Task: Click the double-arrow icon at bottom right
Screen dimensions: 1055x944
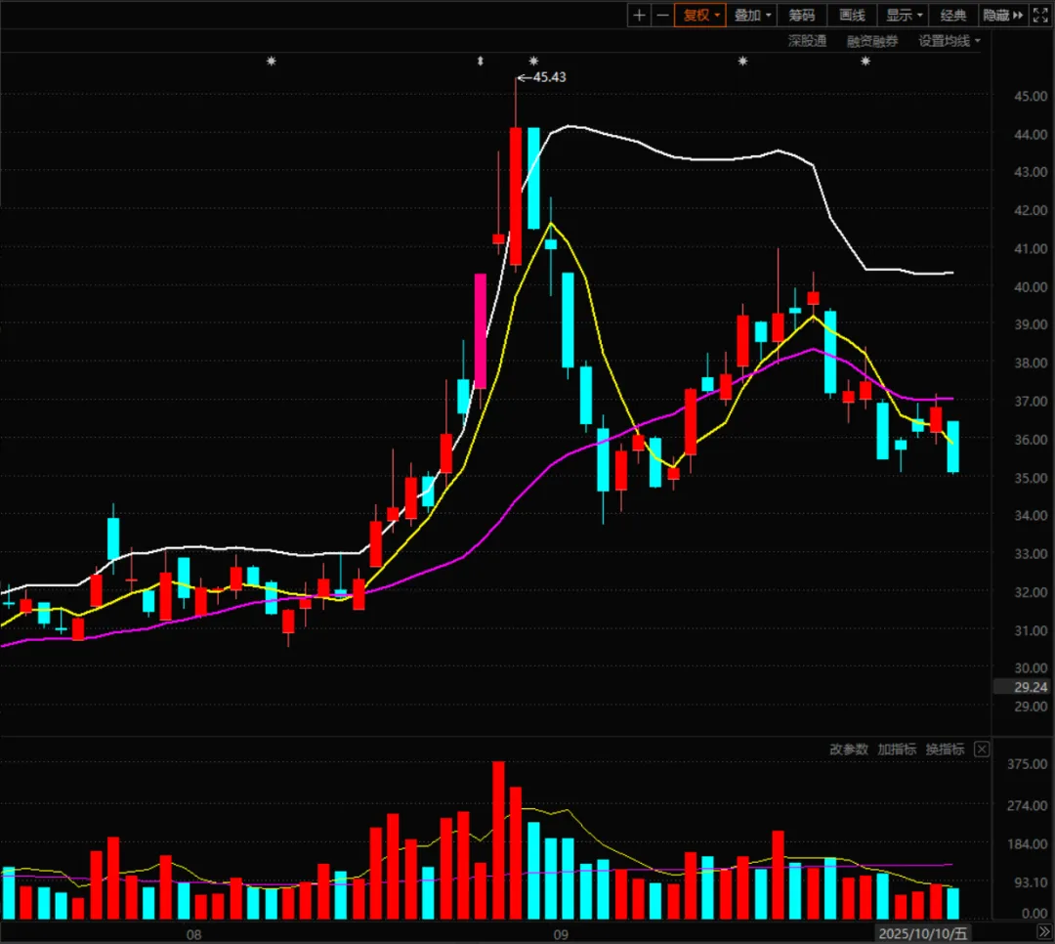Action: pyautogui.click(x=1043, y=932)
